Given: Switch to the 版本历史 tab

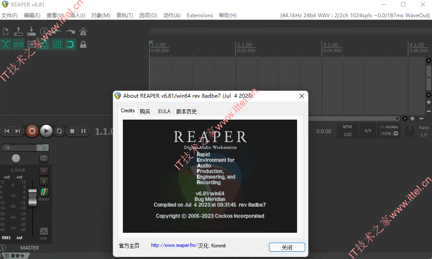Looking at the screenshot, I should 187,111.
